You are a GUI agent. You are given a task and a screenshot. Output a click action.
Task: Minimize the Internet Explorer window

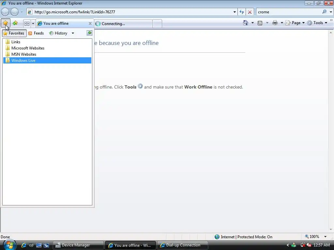coord(309,3)
